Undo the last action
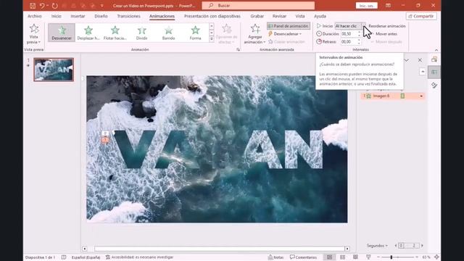Viewport: 464px width, 261px height. [x=42, y=6]
